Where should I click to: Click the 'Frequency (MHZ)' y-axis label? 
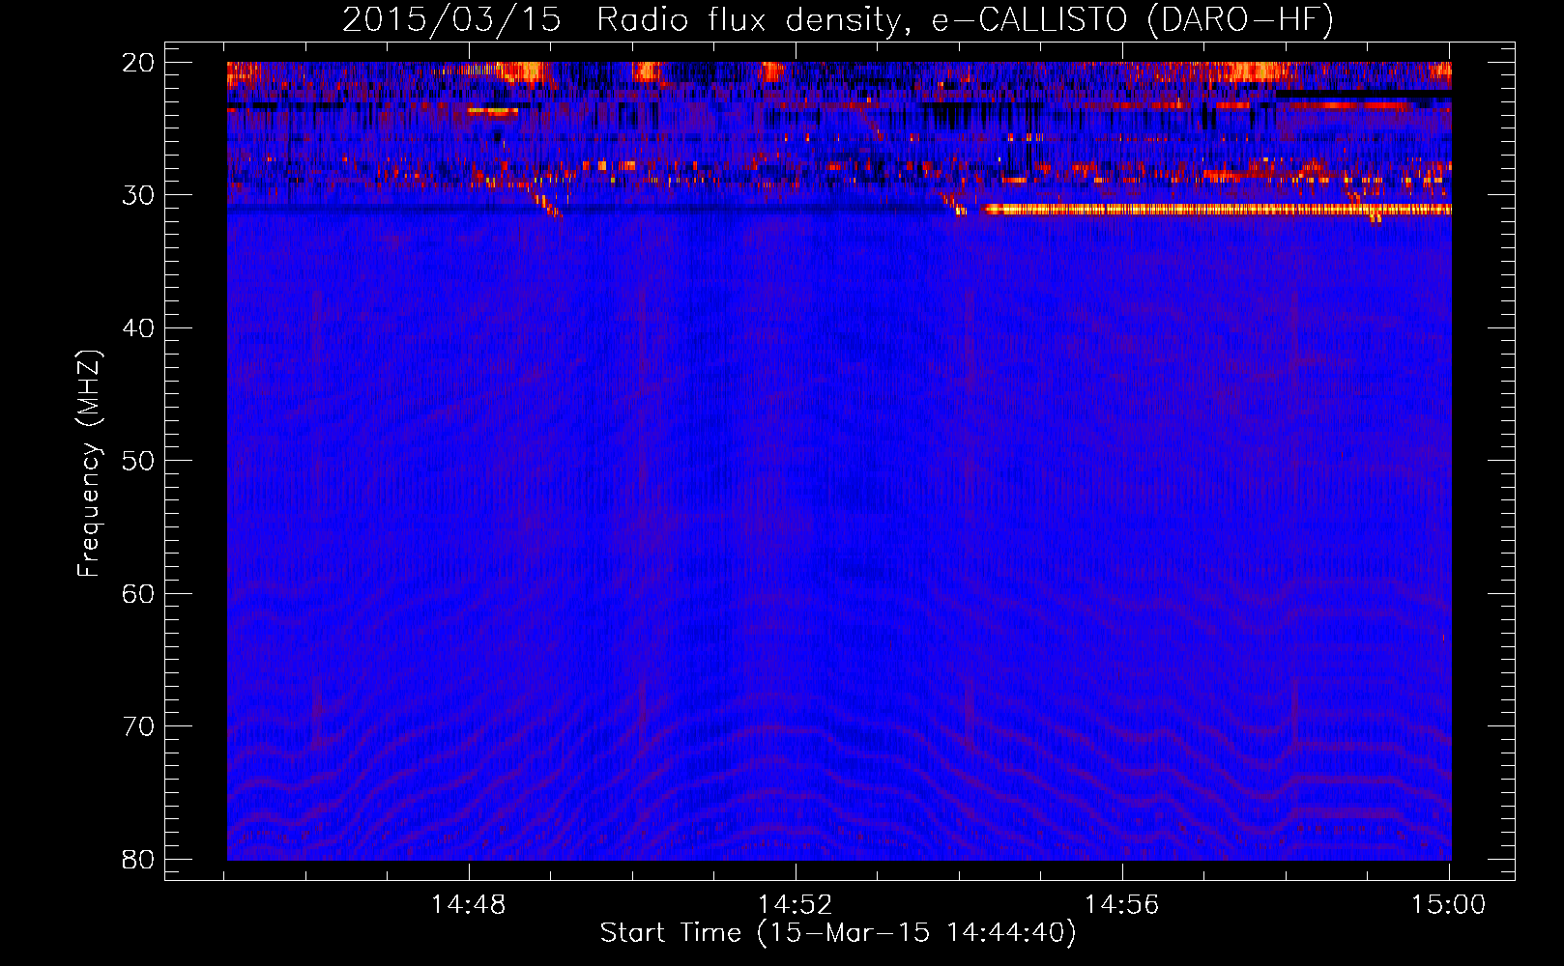coord(89,464)
